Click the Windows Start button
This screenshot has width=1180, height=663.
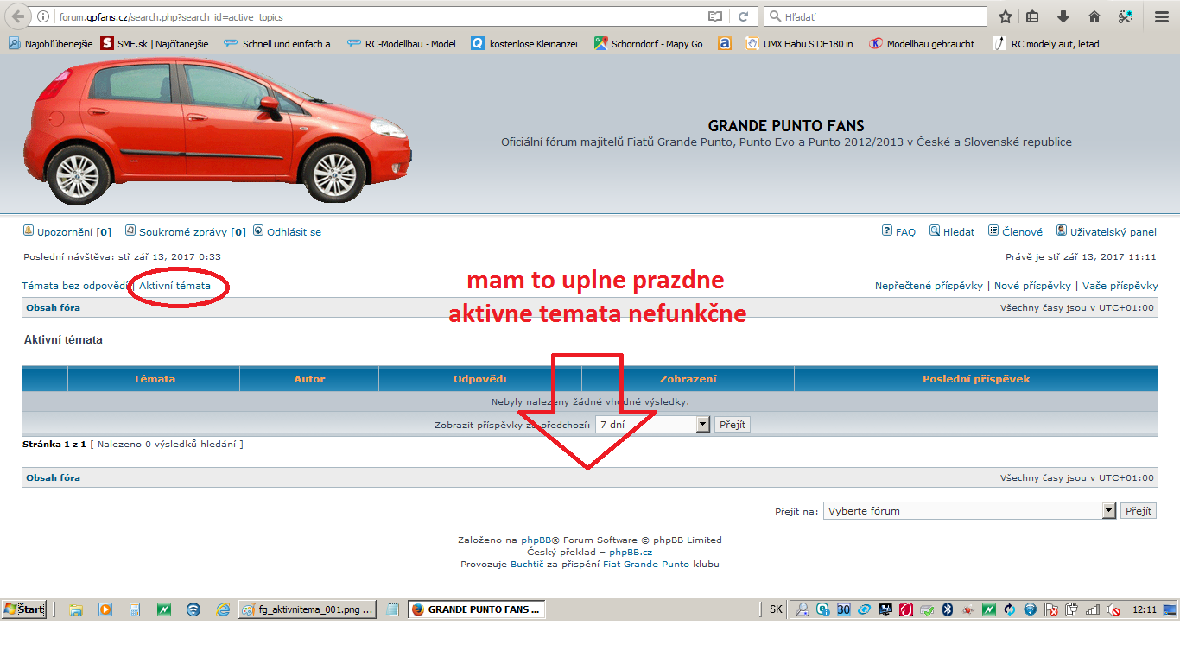coord(24,609)
